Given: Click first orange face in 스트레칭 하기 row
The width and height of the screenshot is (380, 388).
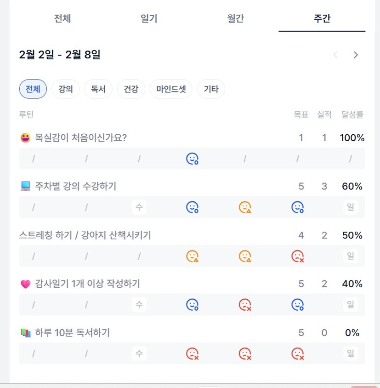Looking at the screenshot, I should 192,256.
